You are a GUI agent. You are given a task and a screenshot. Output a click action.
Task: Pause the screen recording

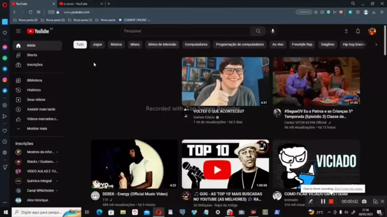pyautogui.click(x=323, y=202)
